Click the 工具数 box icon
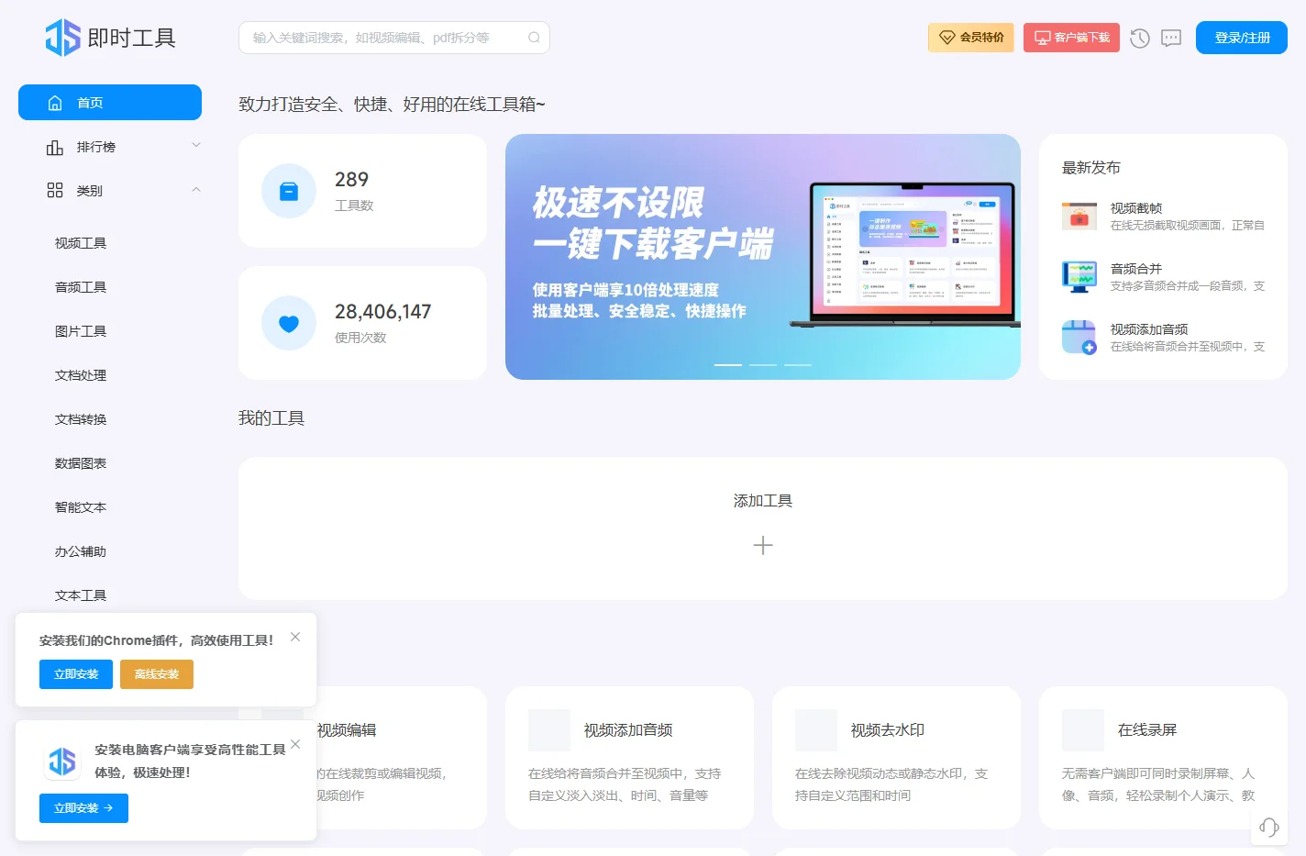 click(x=289, y=191)
